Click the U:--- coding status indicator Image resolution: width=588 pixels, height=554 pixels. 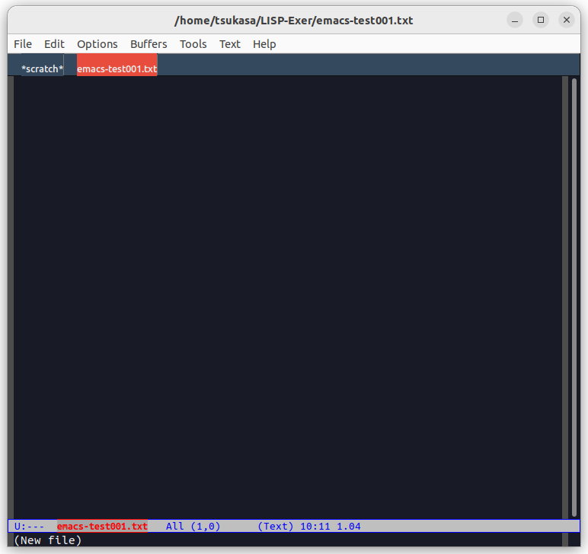click(29, 526)
